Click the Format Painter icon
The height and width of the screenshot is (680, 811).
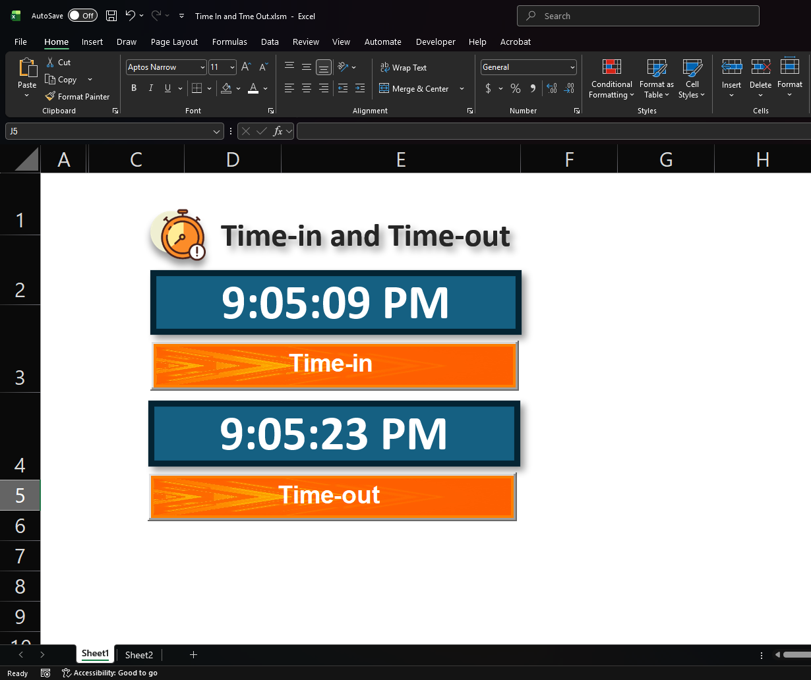(x=49, y=96)
